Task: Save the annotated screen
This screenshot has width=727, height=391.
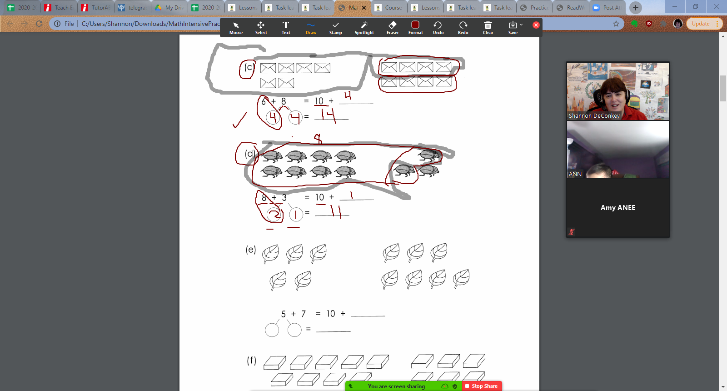Action: pos(513,28)
